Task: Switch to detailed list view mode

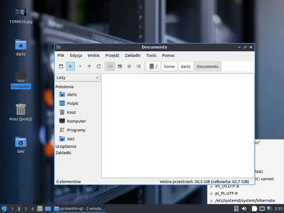Action: 139,66
